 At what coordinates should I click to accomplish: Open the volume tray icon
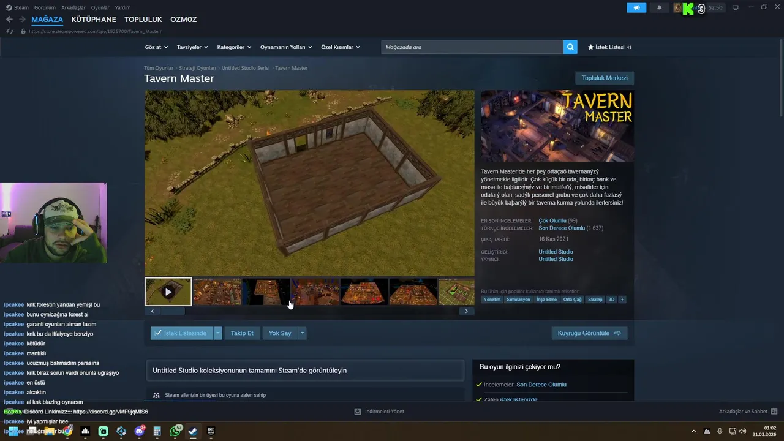[742, 431]
